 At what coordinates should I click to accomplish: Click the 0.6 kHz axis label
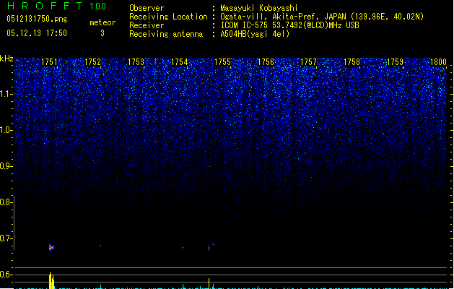6,275
